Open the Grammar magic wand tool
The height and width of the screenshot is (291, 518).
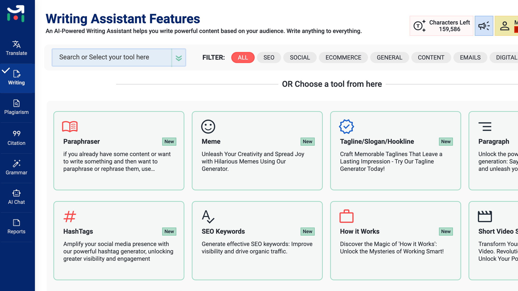[16, 167]
